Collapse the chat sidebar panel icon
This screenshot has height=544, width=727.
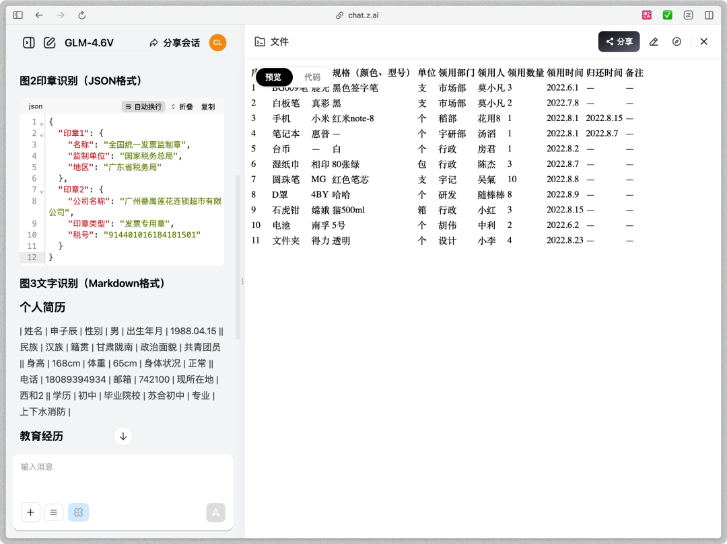(28, 43)
